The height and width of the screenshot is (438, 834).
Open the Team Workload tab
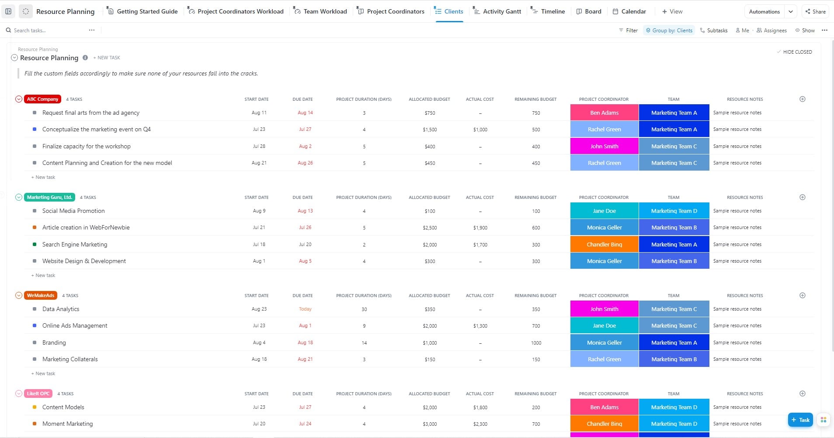(x=320, y=11)
